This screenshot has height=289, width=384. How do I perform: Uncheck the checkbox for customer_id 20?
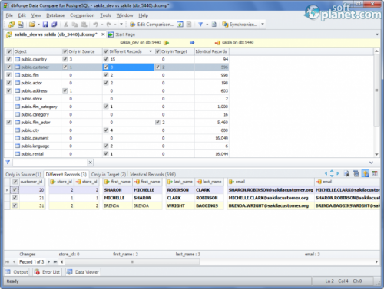15,189
